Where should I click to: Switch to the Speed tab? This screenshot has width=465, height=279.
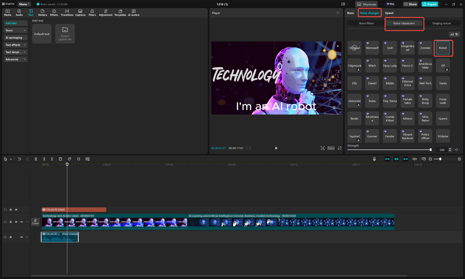(x=389, y=13)
